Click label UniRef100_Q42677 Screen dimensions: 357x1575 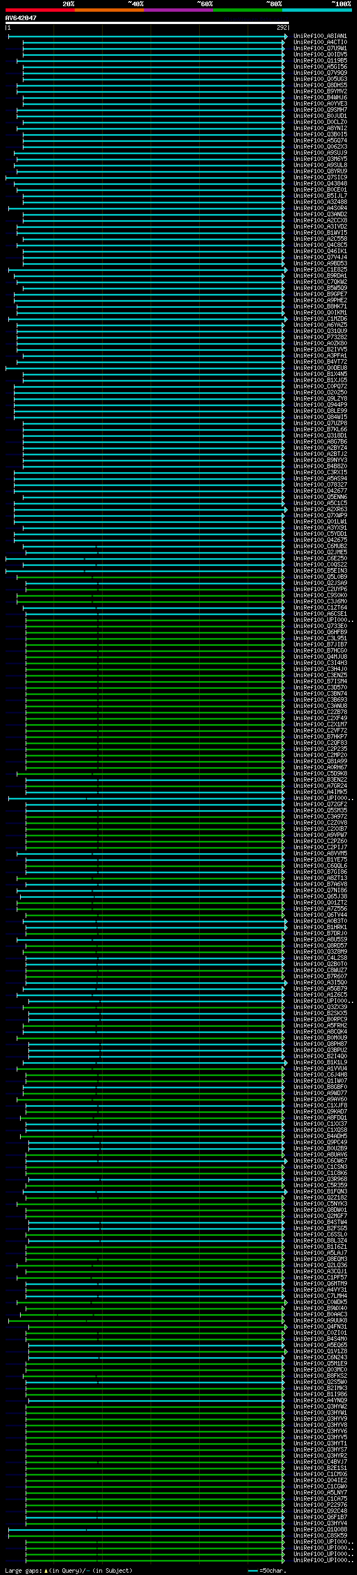tap(320, 491)
